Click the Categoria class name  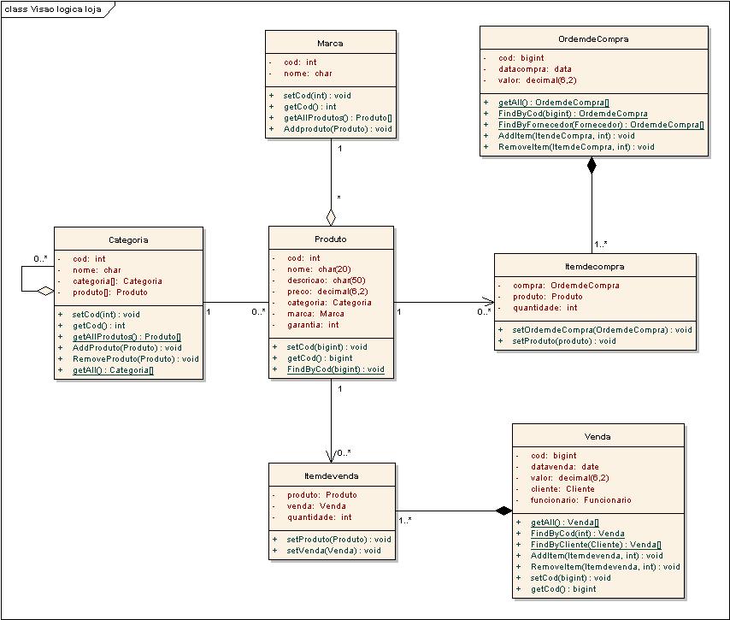(x=128, y=240)
